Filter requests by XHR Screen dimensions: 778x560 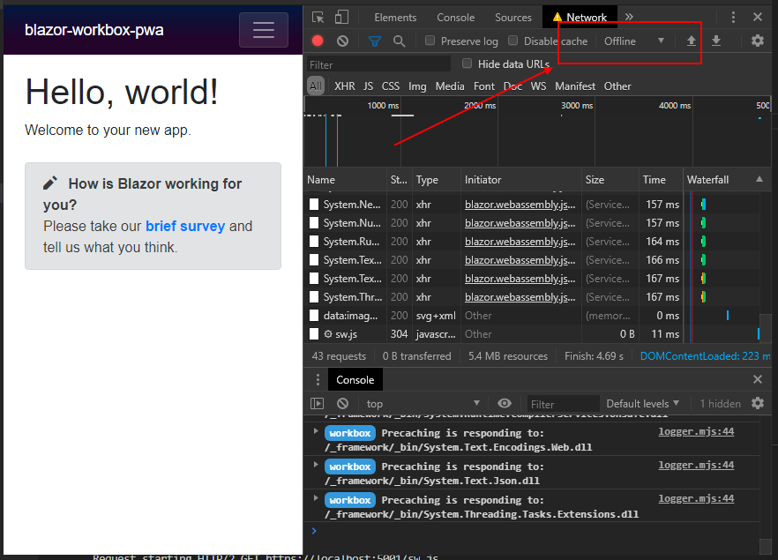pos(344,86)
